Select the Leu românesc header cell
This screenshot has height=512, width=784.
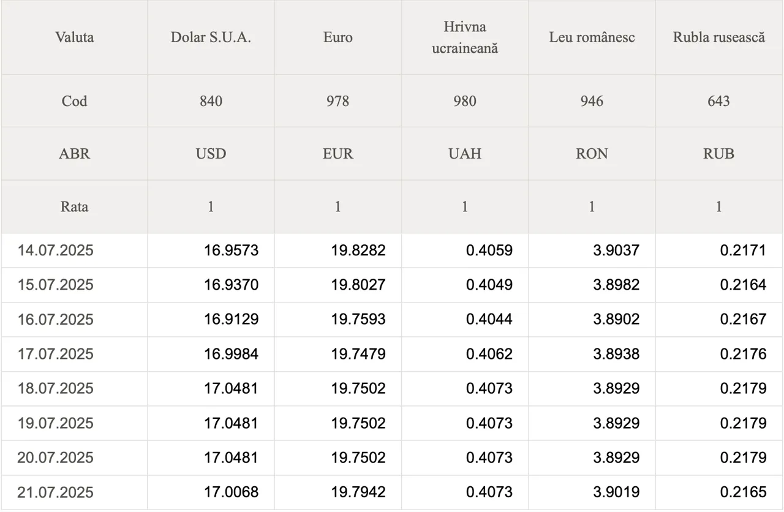(592, 37)
